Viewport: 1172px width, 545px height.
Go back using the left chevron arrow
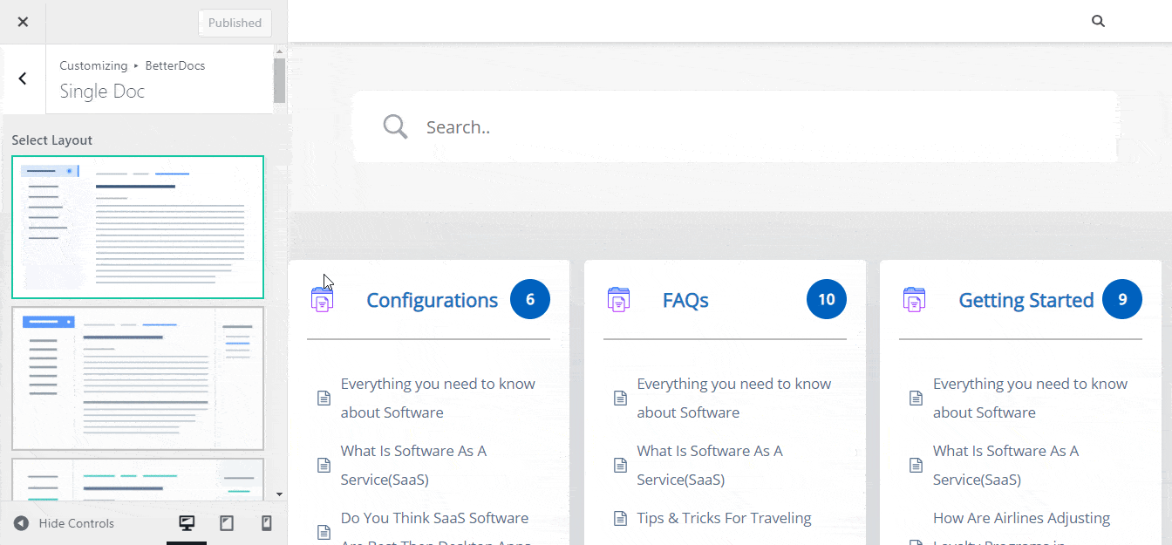tap(23, 78)
